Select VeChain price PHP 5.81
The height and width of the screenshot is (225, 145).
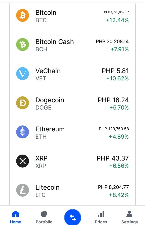[115, 71]
